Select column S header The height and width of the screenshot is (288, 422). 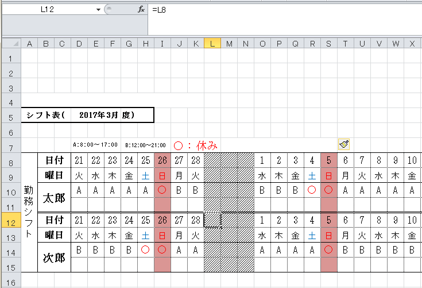(328, 43)
